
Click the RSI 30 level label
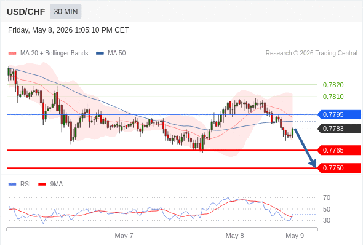pyautogui.click(x=327, y=220)
